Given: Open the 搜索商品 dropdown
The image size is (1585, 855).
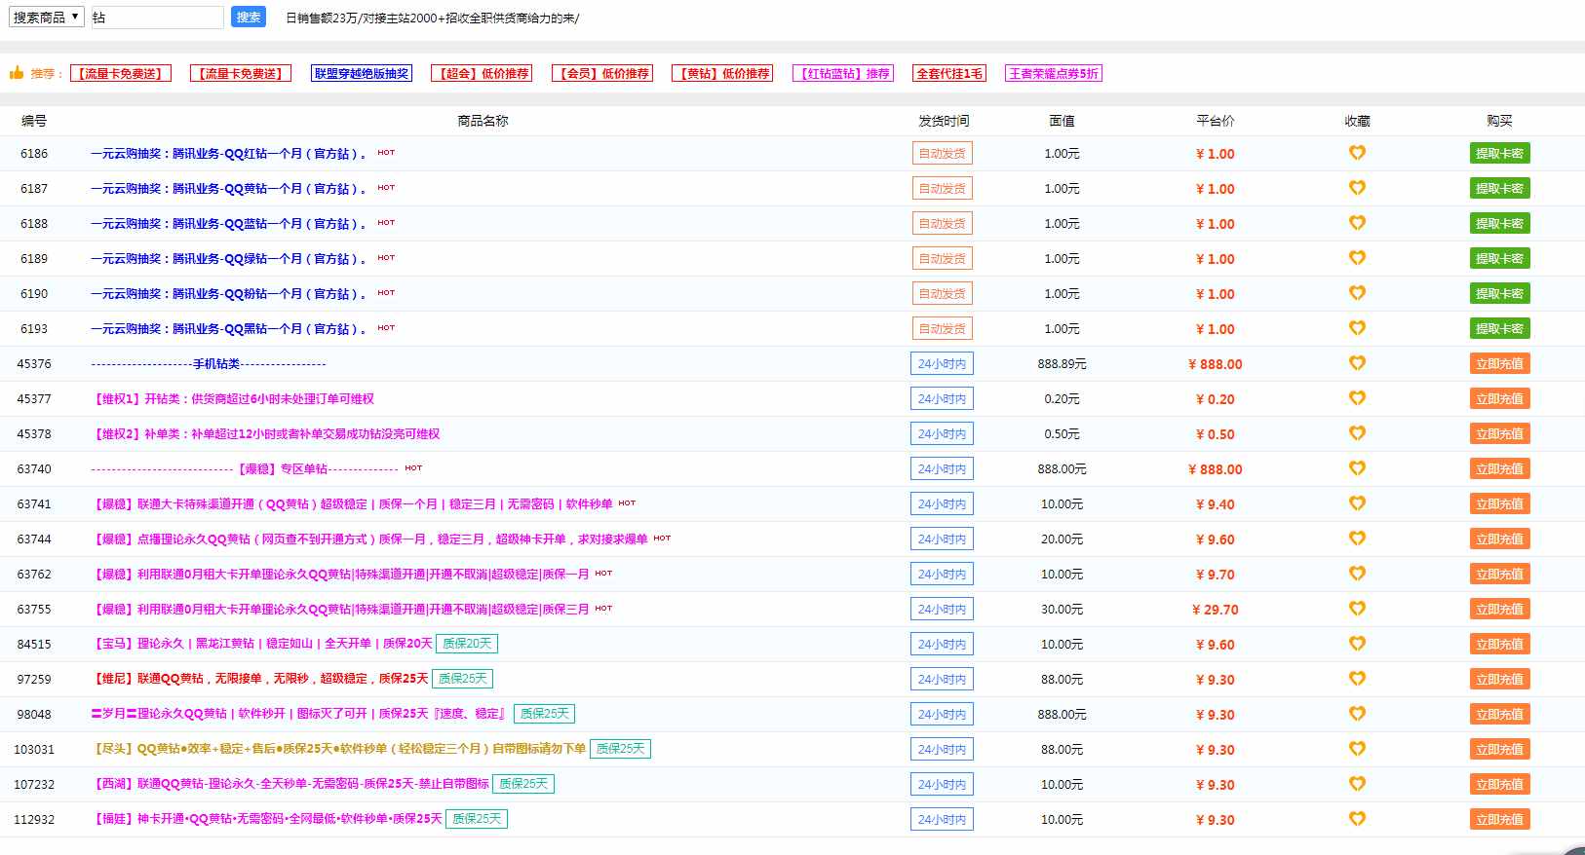Looking at the screenshot, I should click(46, 18).
